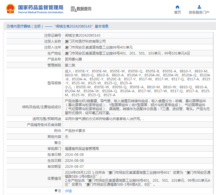Open the 详情 link in the 注 row

(x=68, y=191)
